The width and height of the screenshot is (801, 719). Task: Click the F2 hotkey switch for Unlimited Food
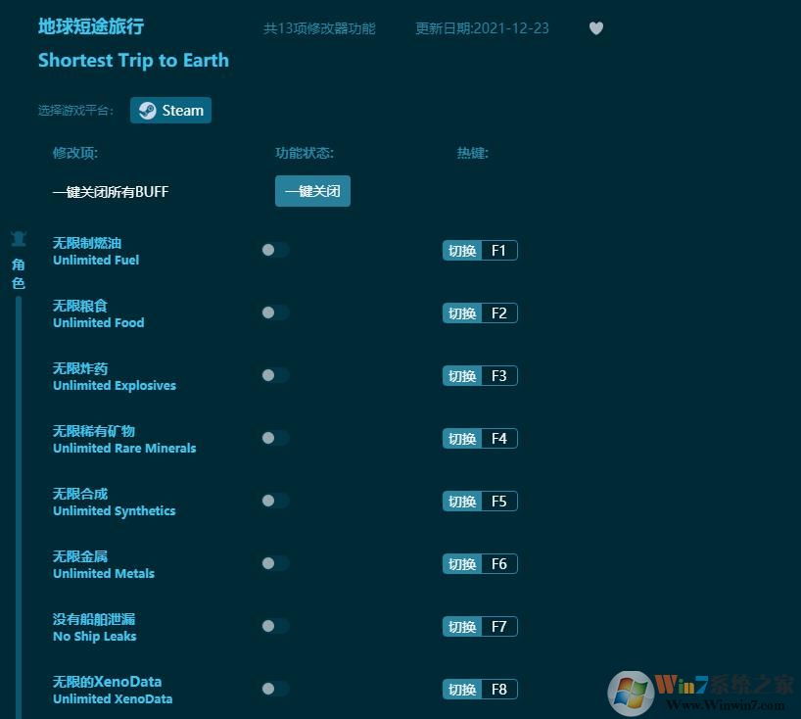point(479,312)
